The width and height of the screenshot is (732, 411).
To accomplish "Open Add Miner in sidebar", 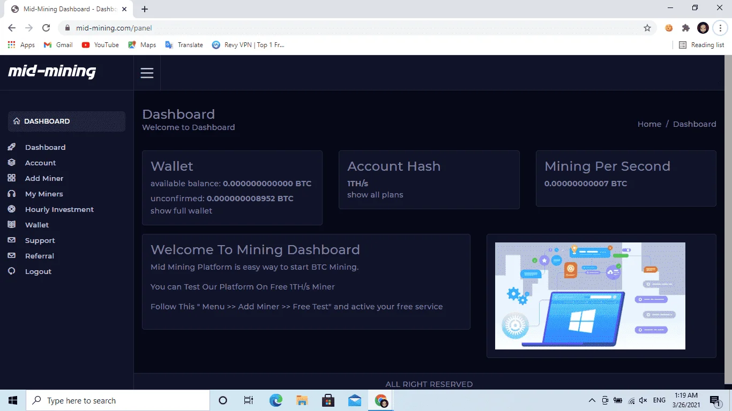I will 44,178.
